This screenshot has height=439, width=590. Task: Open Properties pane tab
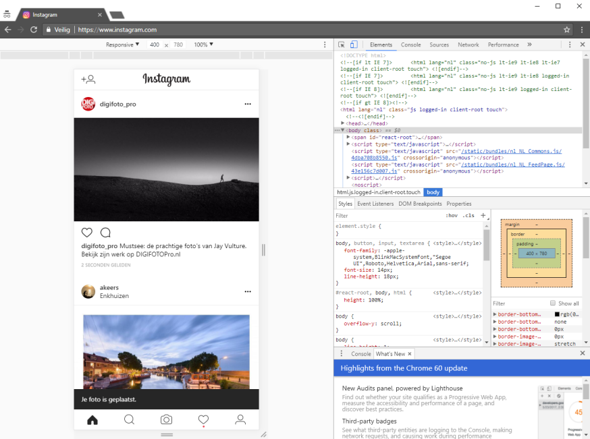458,204
